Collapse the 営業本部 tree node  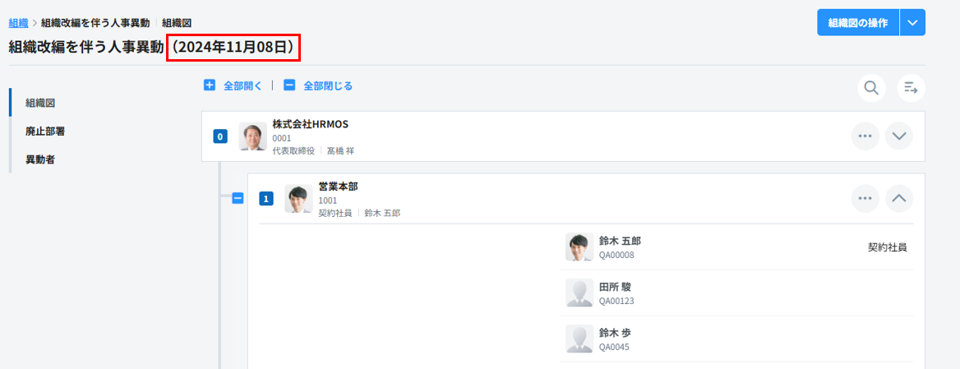click(x=238, y=198)
